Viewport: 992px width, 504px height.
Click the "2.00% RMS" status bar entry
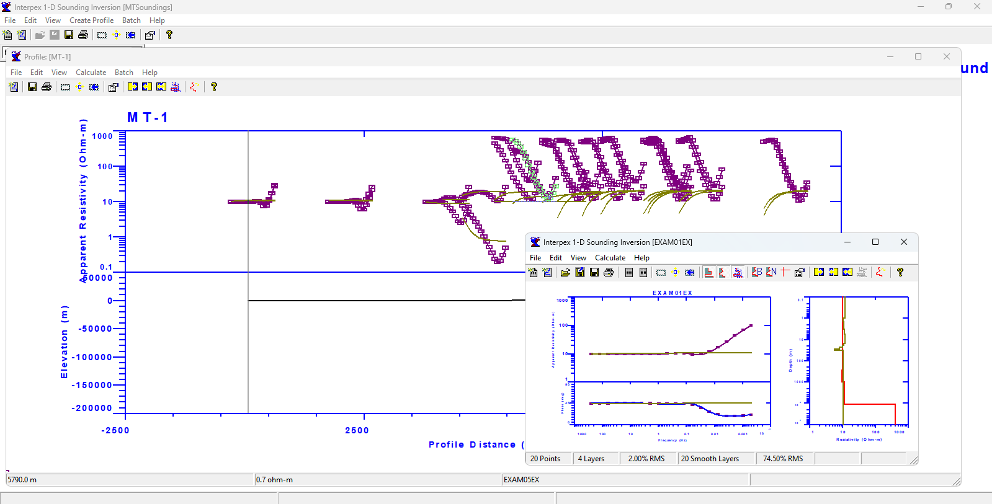click(x=646, y=459)
